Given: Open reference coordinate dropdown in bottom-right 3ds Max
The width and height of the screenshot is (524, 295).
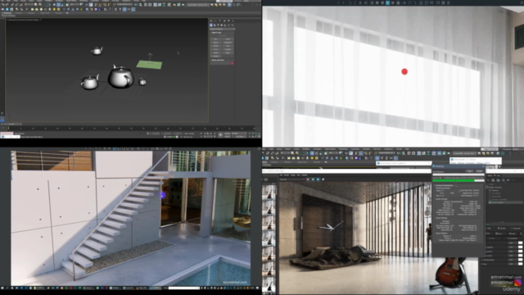Looking at the screenshot, I should click(333, 153).
